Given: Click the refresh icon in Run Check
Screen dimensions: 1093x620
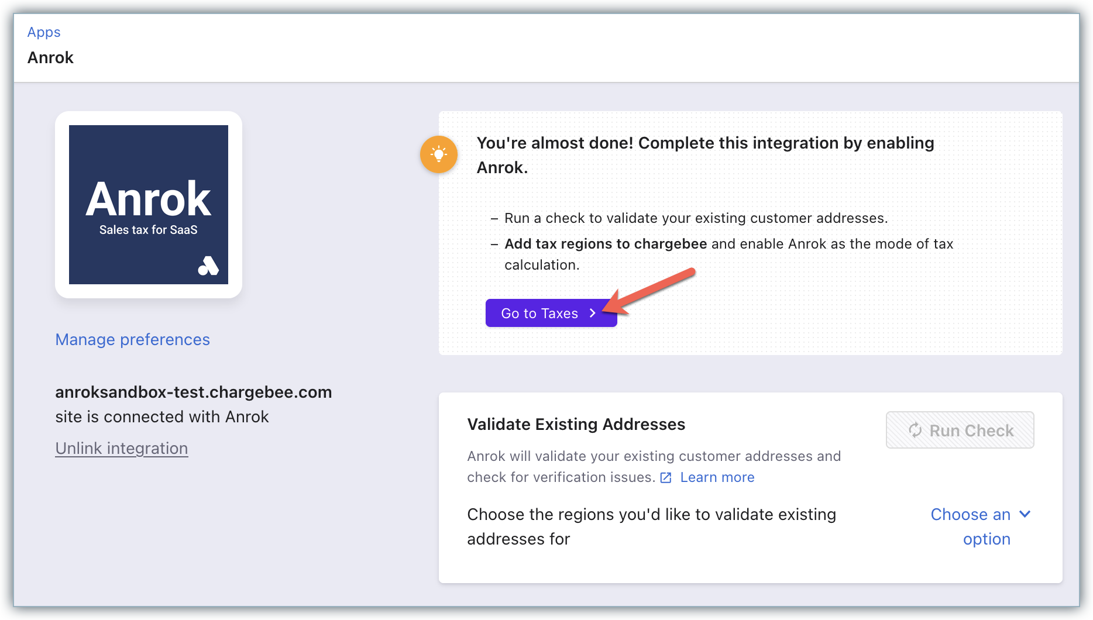Looking at the screenshot, I should [x=915, y=430].
